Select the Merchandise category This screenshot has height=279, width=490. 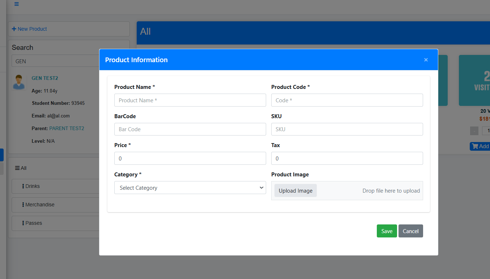(55, 205)
